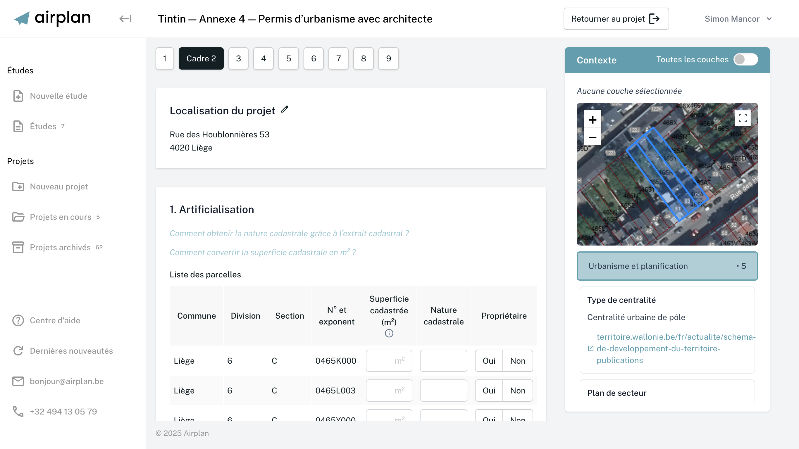
Task: Open the cadastral surface conversion help link
Action: pyautogui.click(x=262, y=252)
